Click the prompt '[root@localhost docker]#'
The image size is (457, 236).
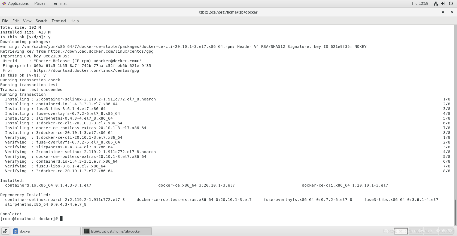(x=29, y=219)
